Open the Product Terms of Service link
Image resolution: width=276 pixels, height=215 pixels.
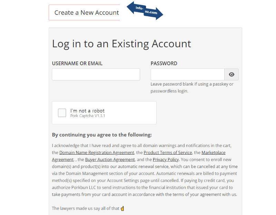(168, 153)
